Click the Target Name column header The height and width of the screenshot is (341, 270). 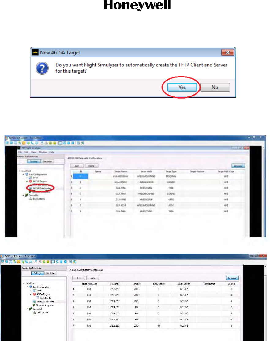[121, 171]
